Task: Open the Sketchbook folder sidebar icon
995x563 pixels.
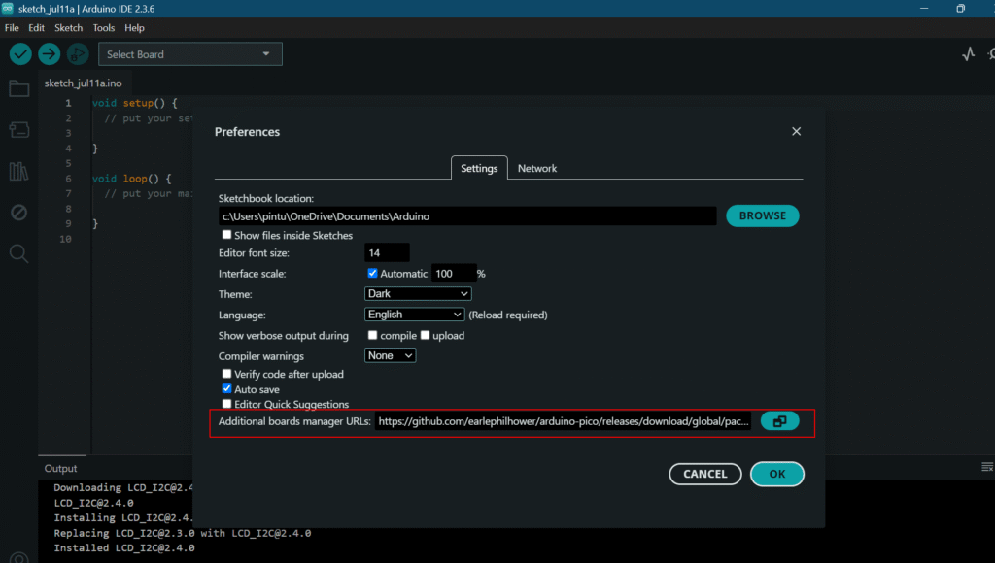Action: 19,88
